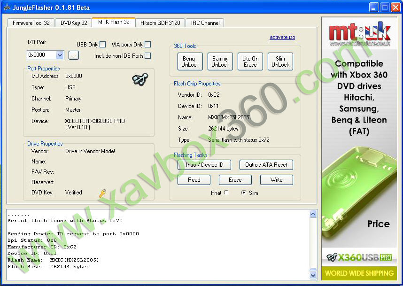Tick the Include non-IDE Ports checkbox
Image resolution: width=403 pixels, height=286 pixels.
point(147,55)
